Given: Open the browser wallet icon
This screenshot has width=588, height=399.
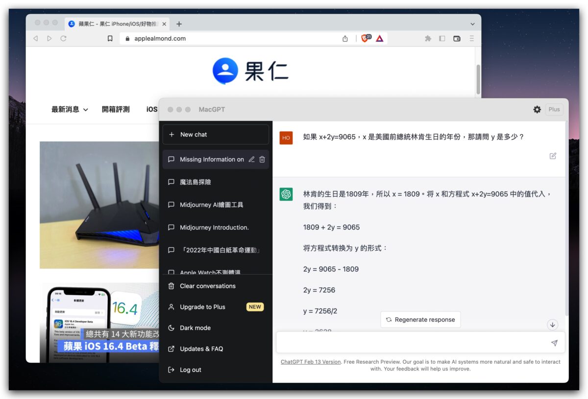Looking at the screenshot, I should 457,38.
